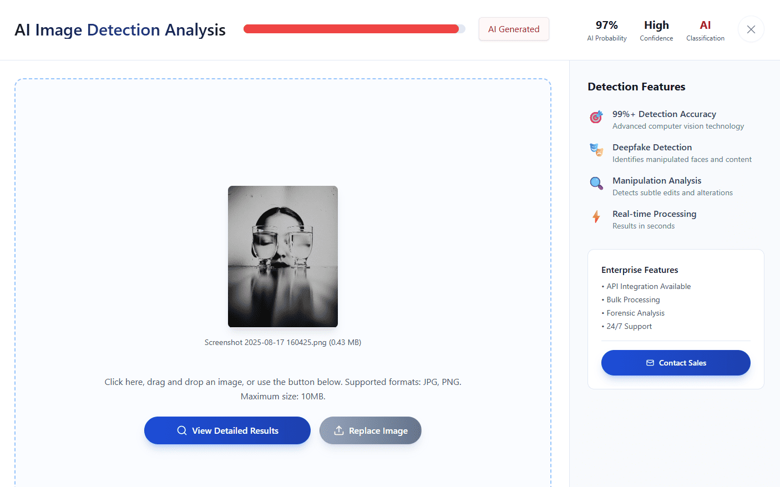Click the Bulk Processing item
The height and width of the screenshot is (487, 780).
[631, 300]
